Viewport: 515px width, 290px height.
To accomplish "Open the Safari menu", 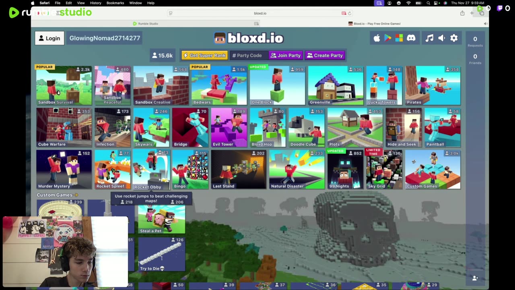I will click(45, 3).
